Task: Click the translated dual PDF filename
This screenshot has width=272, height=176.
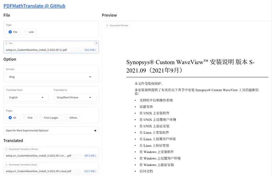Action: 38,171
